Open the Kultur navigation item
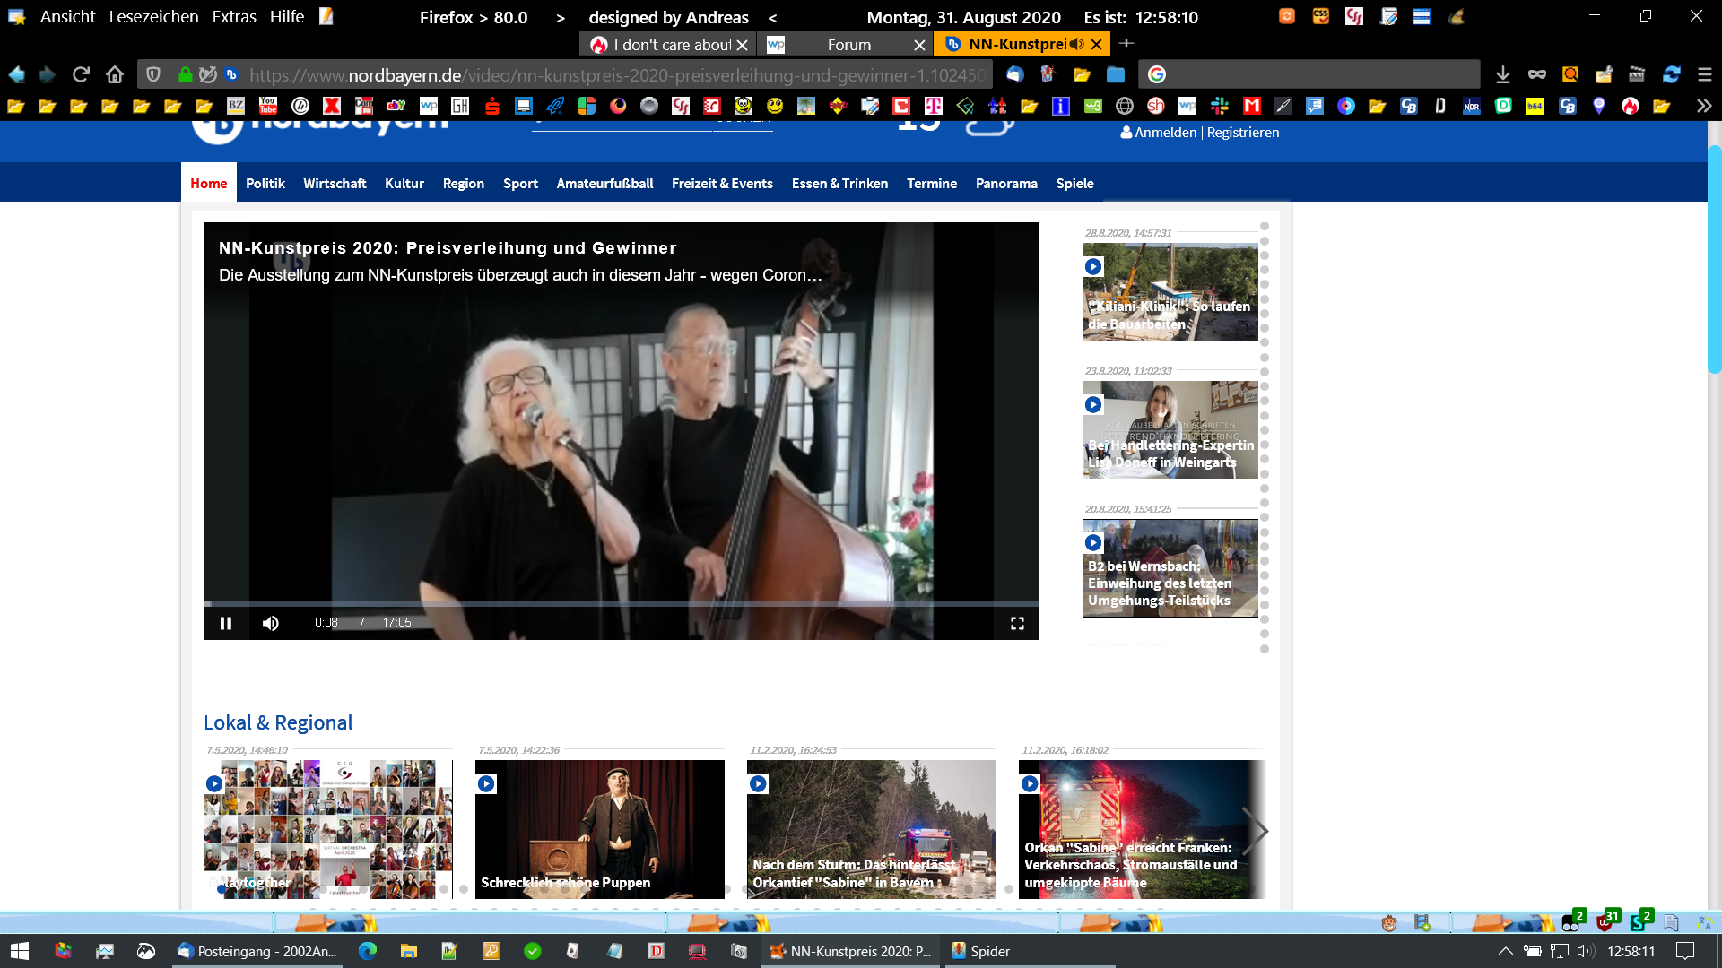This screenshot has width=1722, height=968. pyautogui.click(x=404, y=183)
